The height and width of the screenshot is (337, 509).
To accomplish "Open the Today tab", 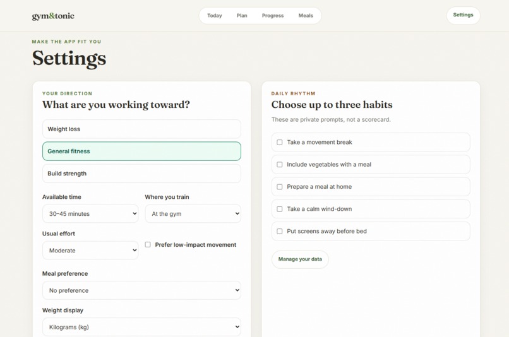I will point(215,16).
